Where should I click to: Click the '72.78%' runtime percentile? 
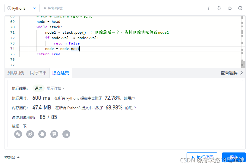pyautogui.click(x=113, y=98)
